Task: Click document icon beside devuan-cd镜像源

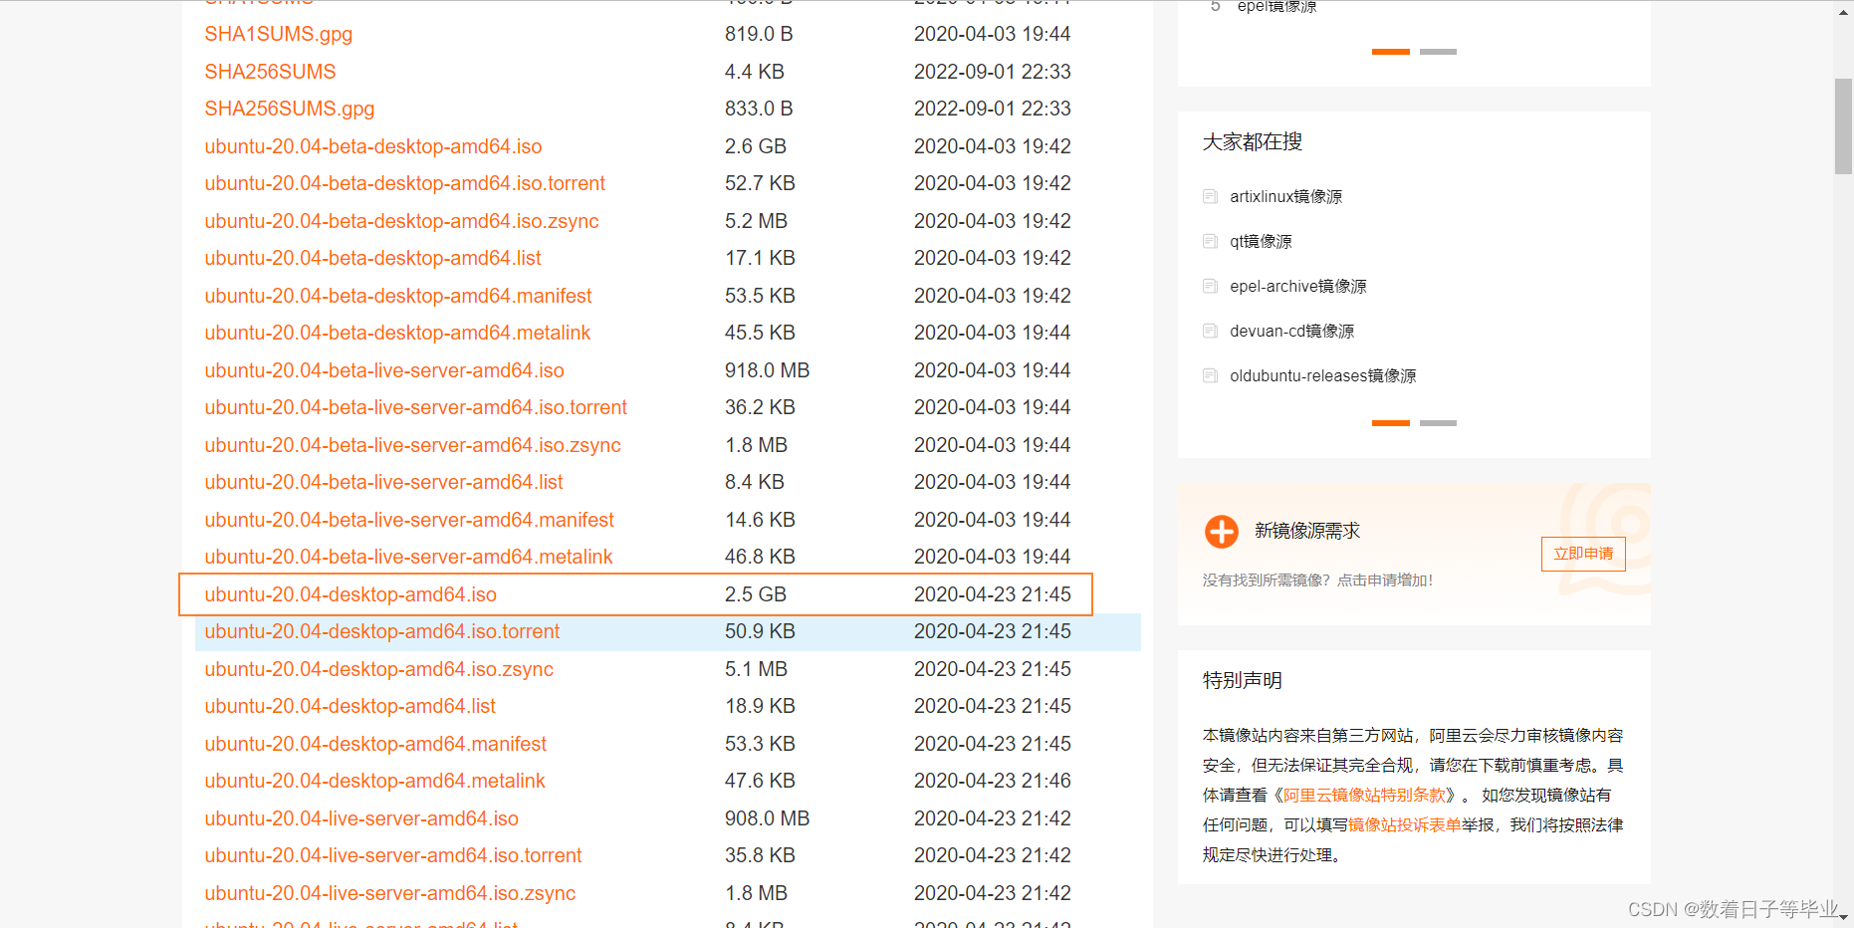Action: pyautogui.click(x=1211, y=331)
